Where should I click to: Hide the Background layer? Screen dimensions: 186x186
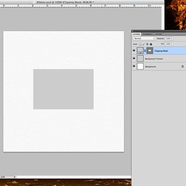134,66
